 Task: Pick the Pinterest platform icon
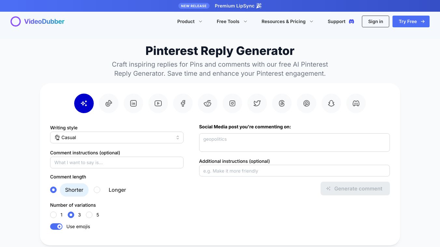pyautogui.click(x=307, y=103)
